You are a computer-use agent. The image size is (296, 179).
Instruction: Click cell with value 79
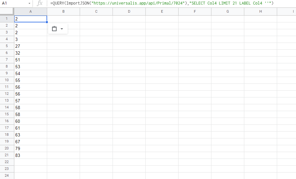click(31, 148)
